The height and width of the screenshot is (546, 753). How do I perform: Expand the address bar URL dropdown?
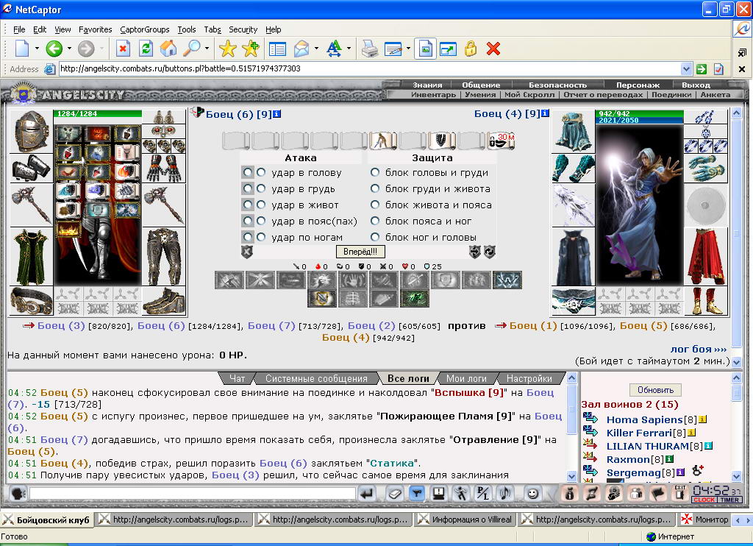[x=686, y=69]
